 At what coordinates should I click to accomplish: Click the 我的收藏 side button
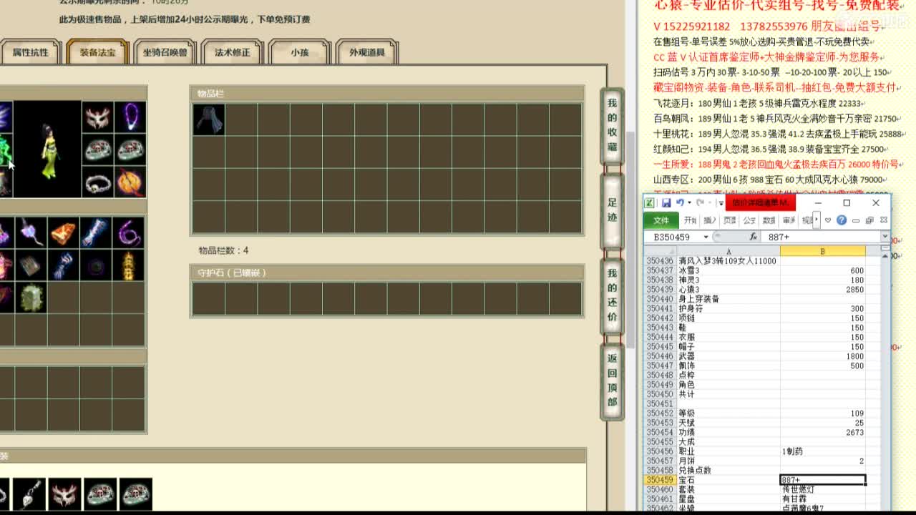point(612,125)
